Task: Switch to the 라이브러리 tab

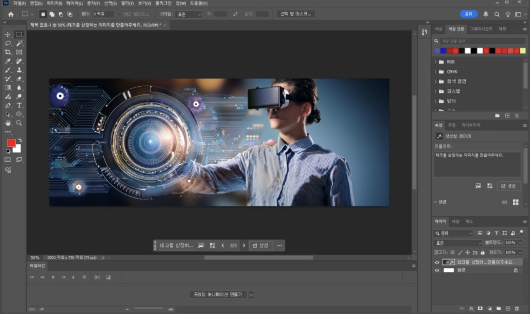Action: pyautogui.click(x=471, y=125)
